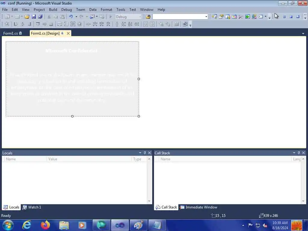Expand the Find combo box arrow
This screenshot has height=231, width=308.
click(x=206, y=17)
